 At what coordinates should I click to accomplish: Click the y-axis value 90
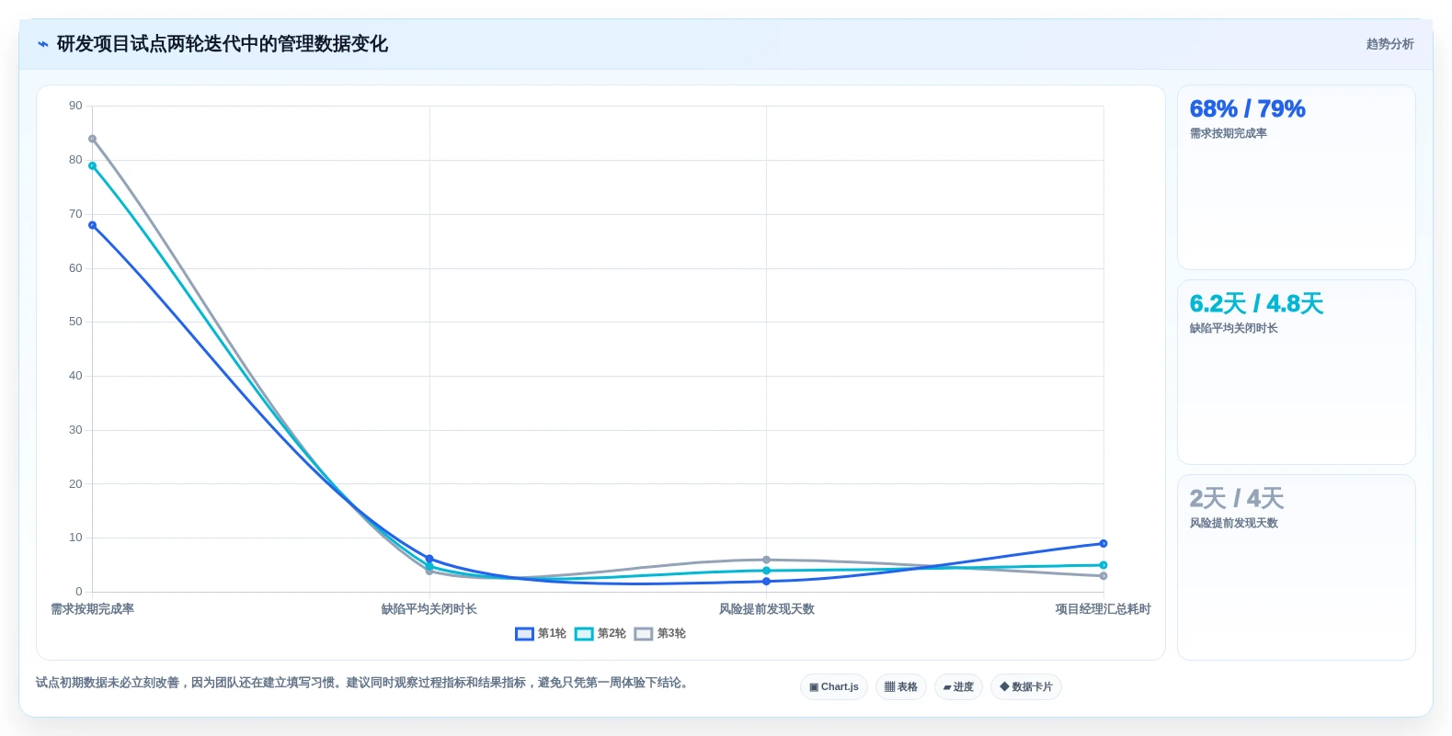click(75, 106)
